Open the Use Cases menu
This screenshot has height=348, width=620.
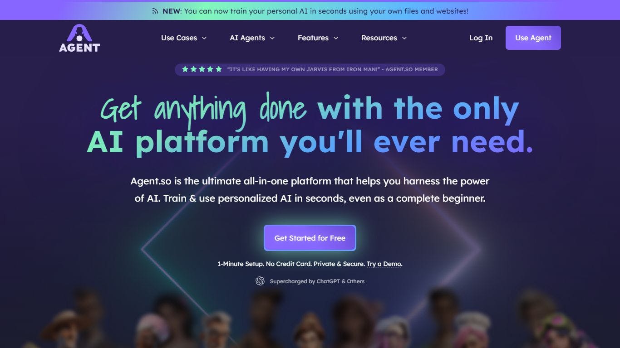click(184, 38)
